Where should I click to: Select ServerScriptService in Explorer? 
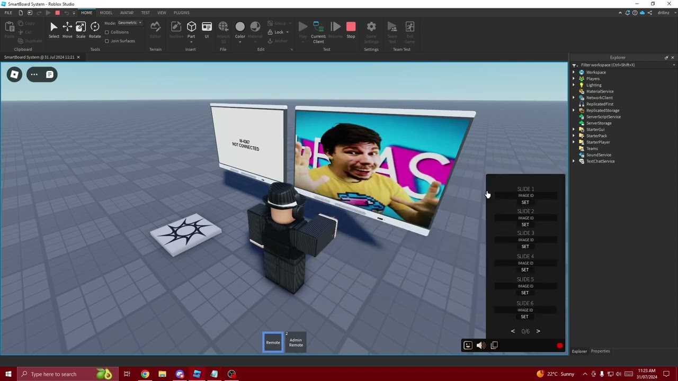point(603,117)
